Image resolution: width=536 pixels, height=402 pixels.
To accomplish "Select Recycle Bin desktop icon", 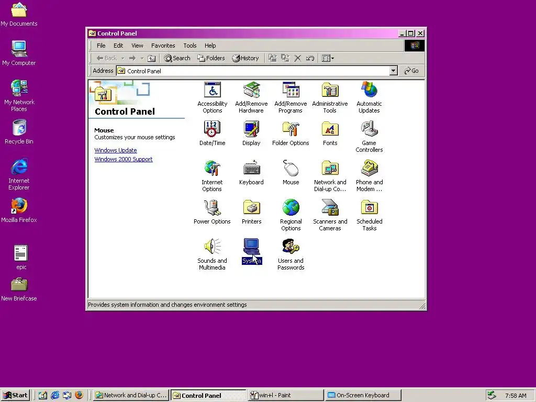I will tap(19, 131).
